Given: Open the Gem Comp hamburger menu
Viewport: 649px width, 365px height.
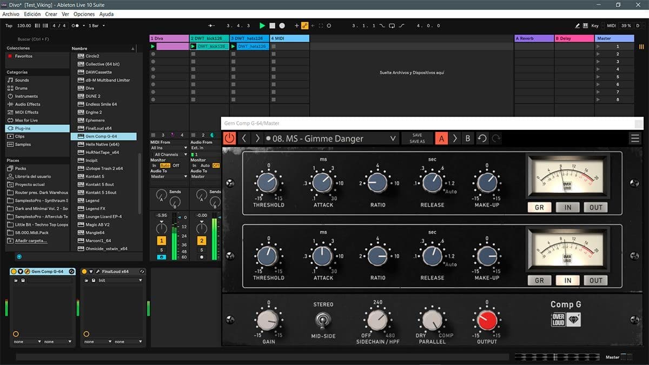Looking at the screenshot, I should pos(635,138).
